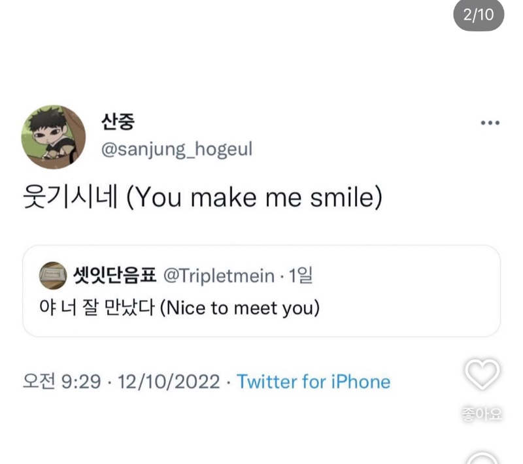Click the 2/10 image counter badge

coord(479,14)
